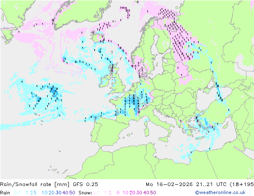Click the Snow legend value 40
This screenshot has height=196, width=254.
[x=146, y=193]
